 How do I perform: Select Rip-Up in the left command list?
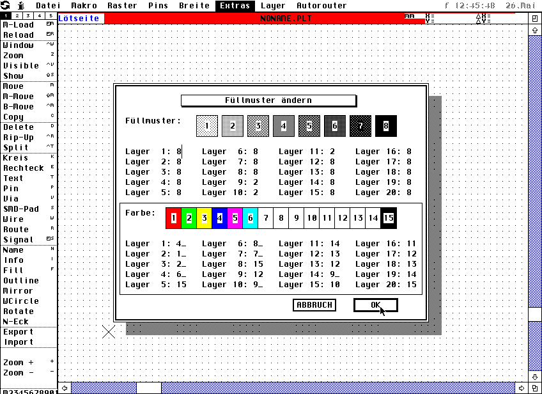click(19, 138)
